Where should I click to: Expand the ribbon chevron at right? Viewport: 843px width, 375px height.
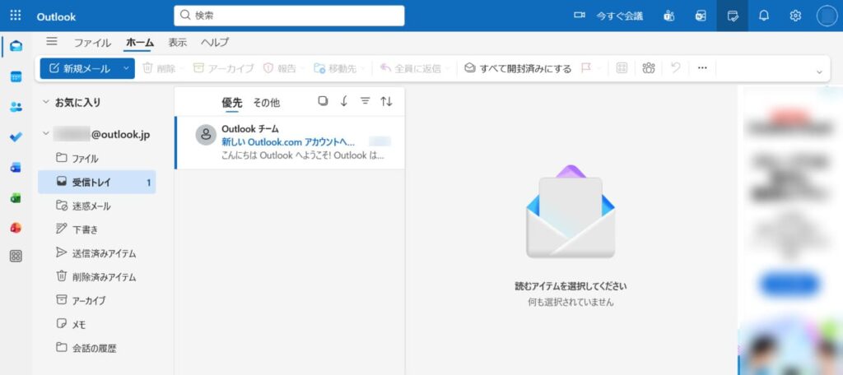tap(819, 72)
